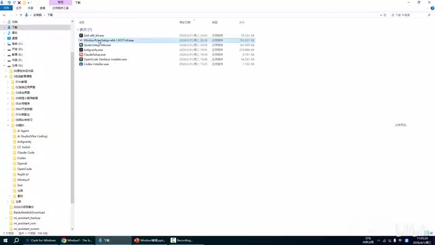This screenshot has width=435, height=245.
Task: Open the OpenAI folder in tree
Action: coord(22,163)
